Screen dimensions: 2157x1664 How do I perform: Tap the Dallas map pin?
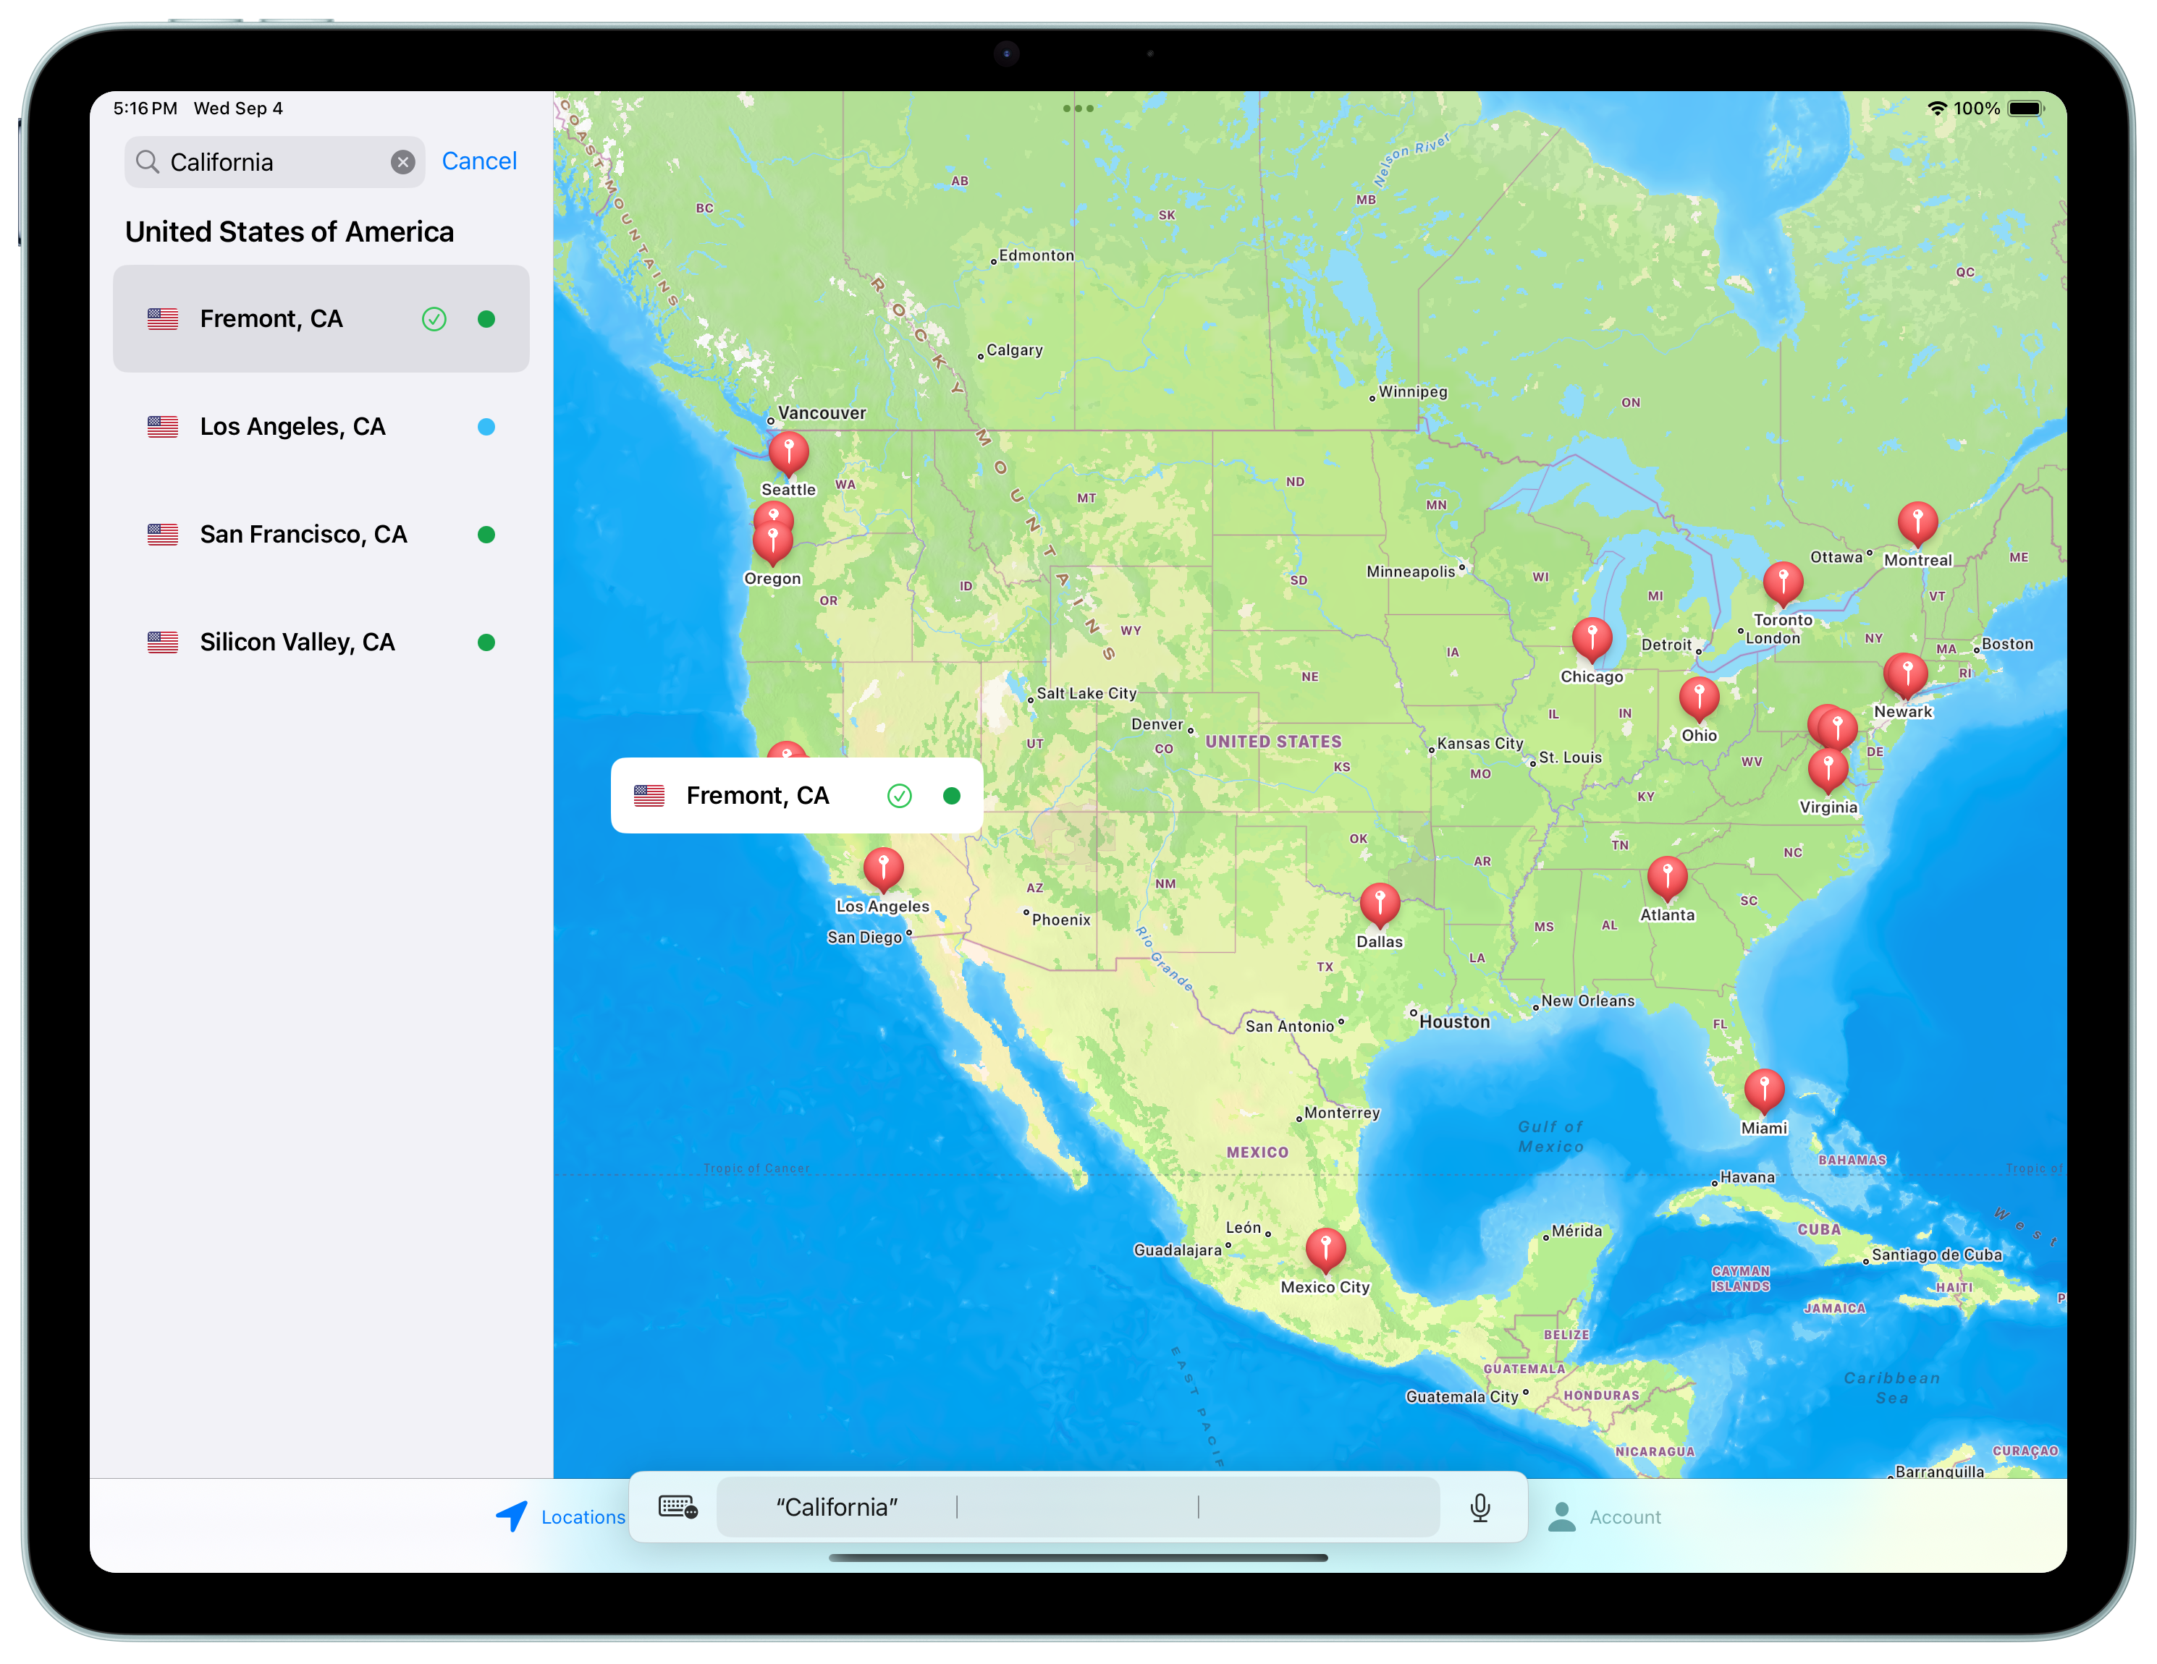pyautogui.click(x=1379, y=906)
